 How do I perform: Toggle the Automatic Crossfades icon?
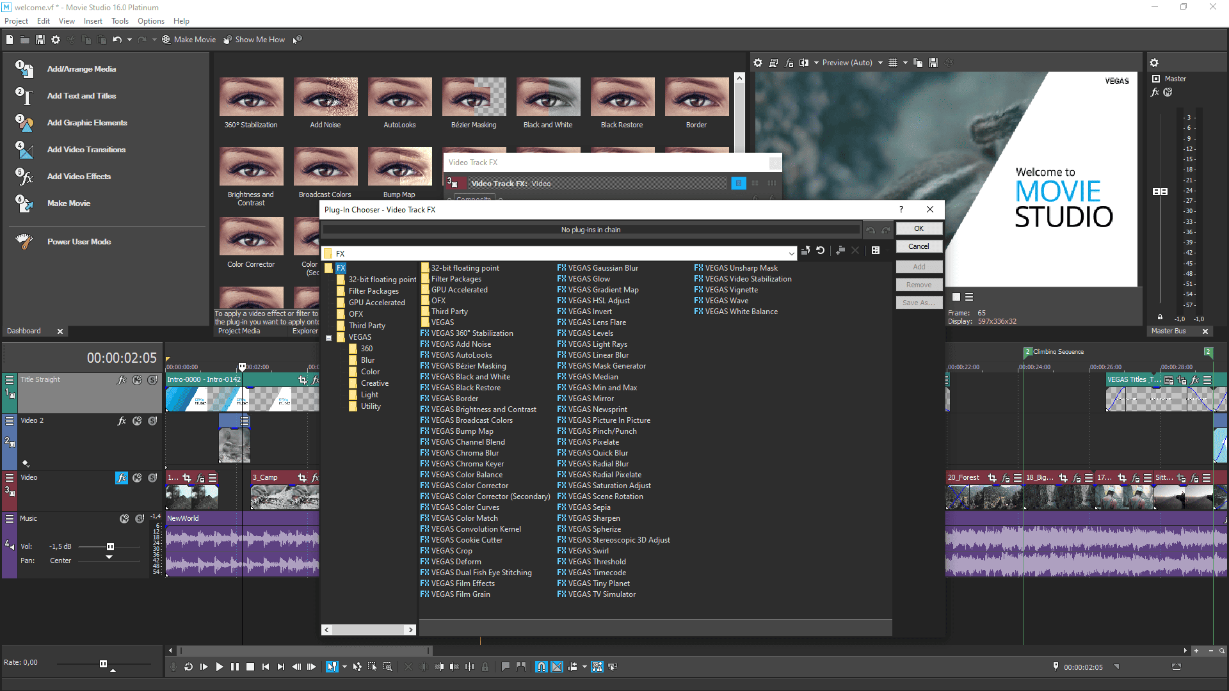[x=557, y=667]
